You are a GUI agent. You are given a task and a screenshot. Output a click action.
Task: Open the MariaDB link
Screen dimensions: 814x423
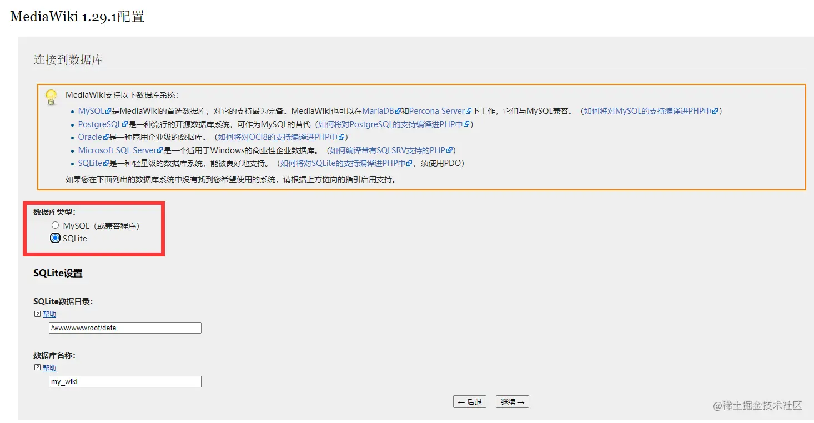381,111
